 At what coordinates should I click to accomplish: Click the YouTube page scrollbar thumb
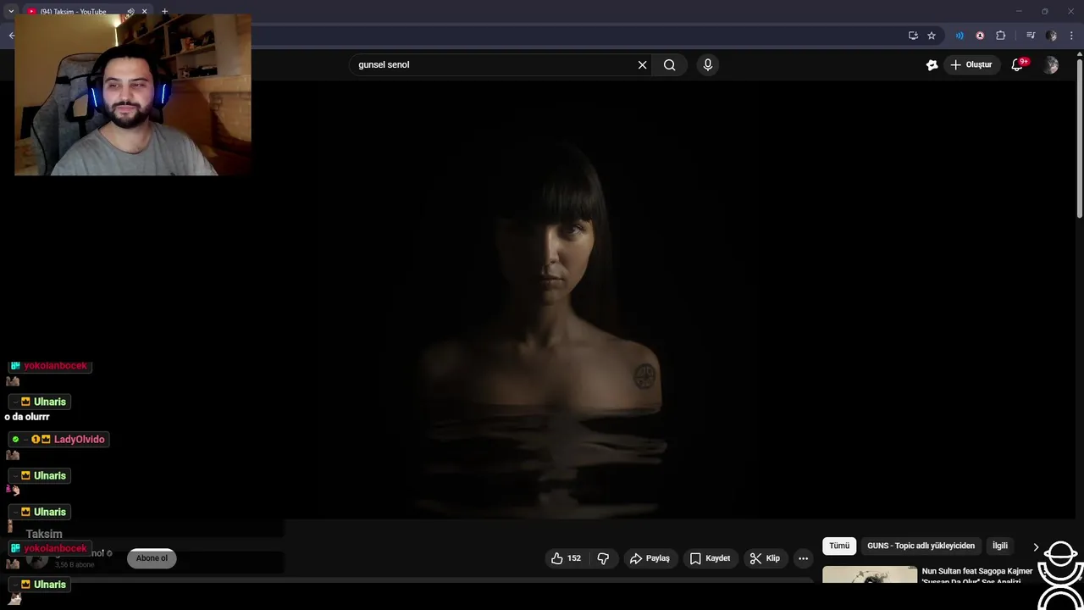pos(1080,139)
